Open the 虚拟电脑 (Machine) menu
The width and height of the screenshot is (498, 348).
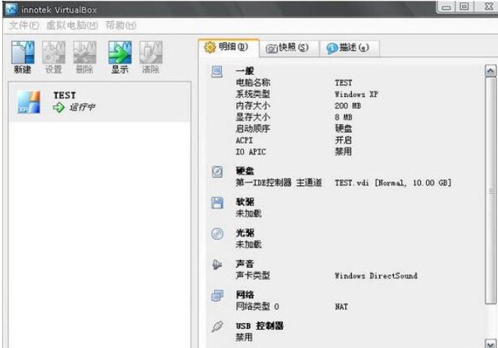[x=72, y=26]
